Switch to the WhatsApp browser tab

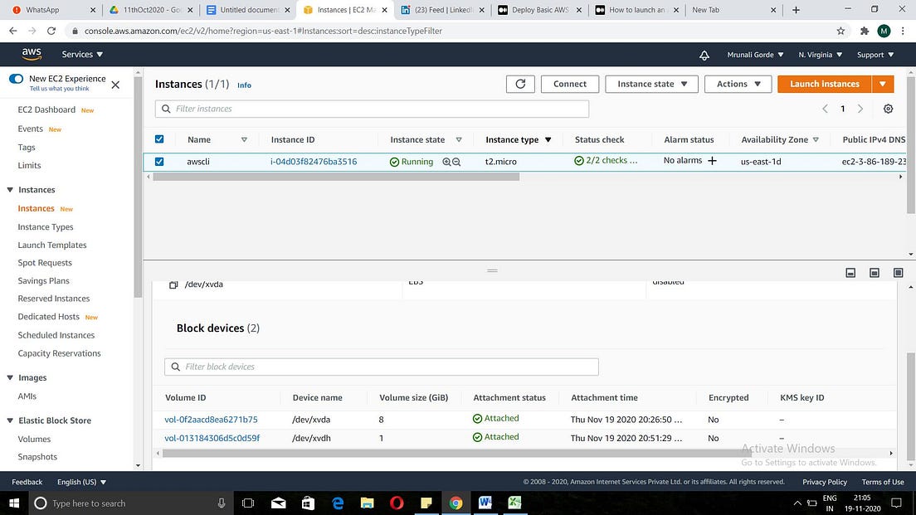click(x=52, y=10)
